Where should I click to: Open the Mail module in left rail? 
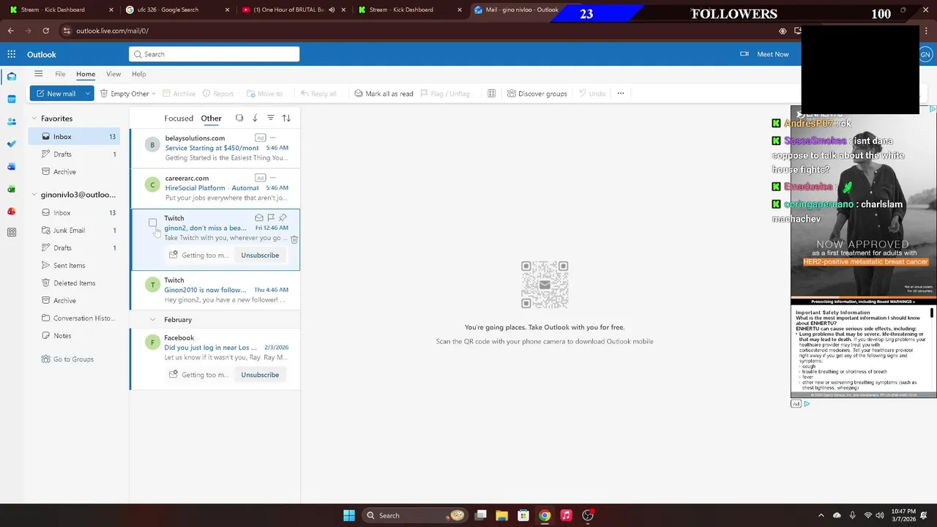(x=11, y=76)
